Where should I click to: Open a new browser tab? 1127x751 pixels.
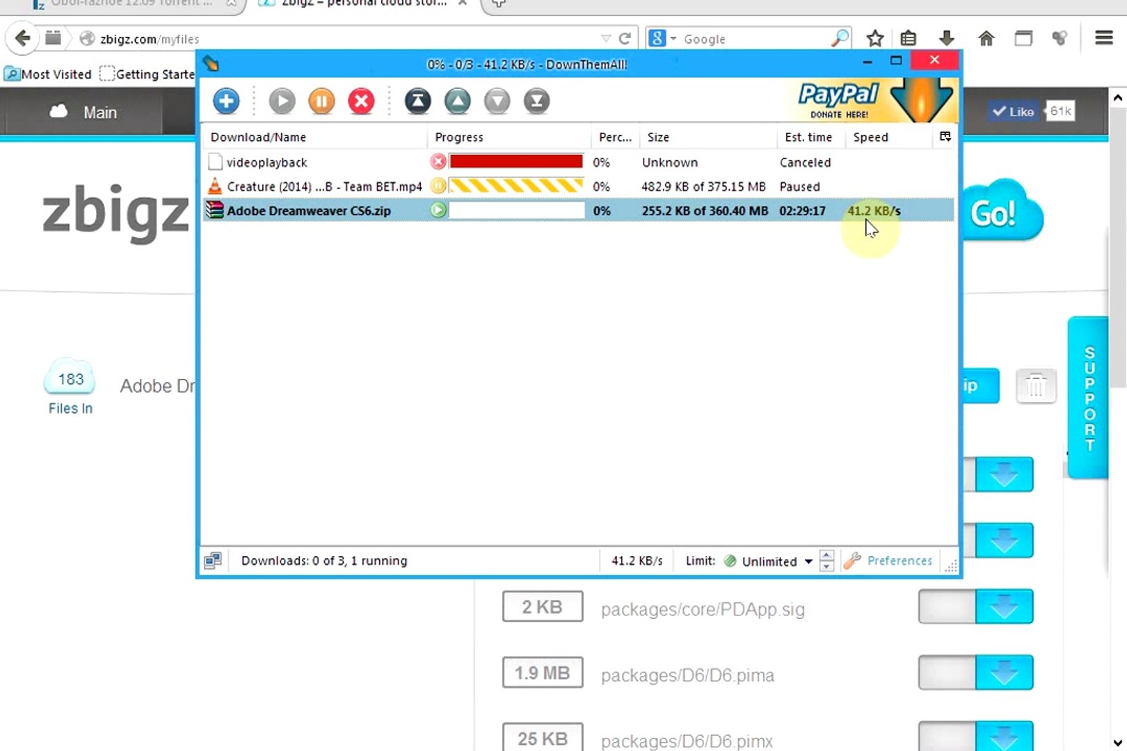click(498, 3)
